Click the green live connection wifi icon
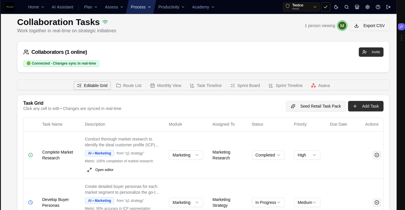The height and width of the screenshot is (210, 405). [x=105, y=22]
